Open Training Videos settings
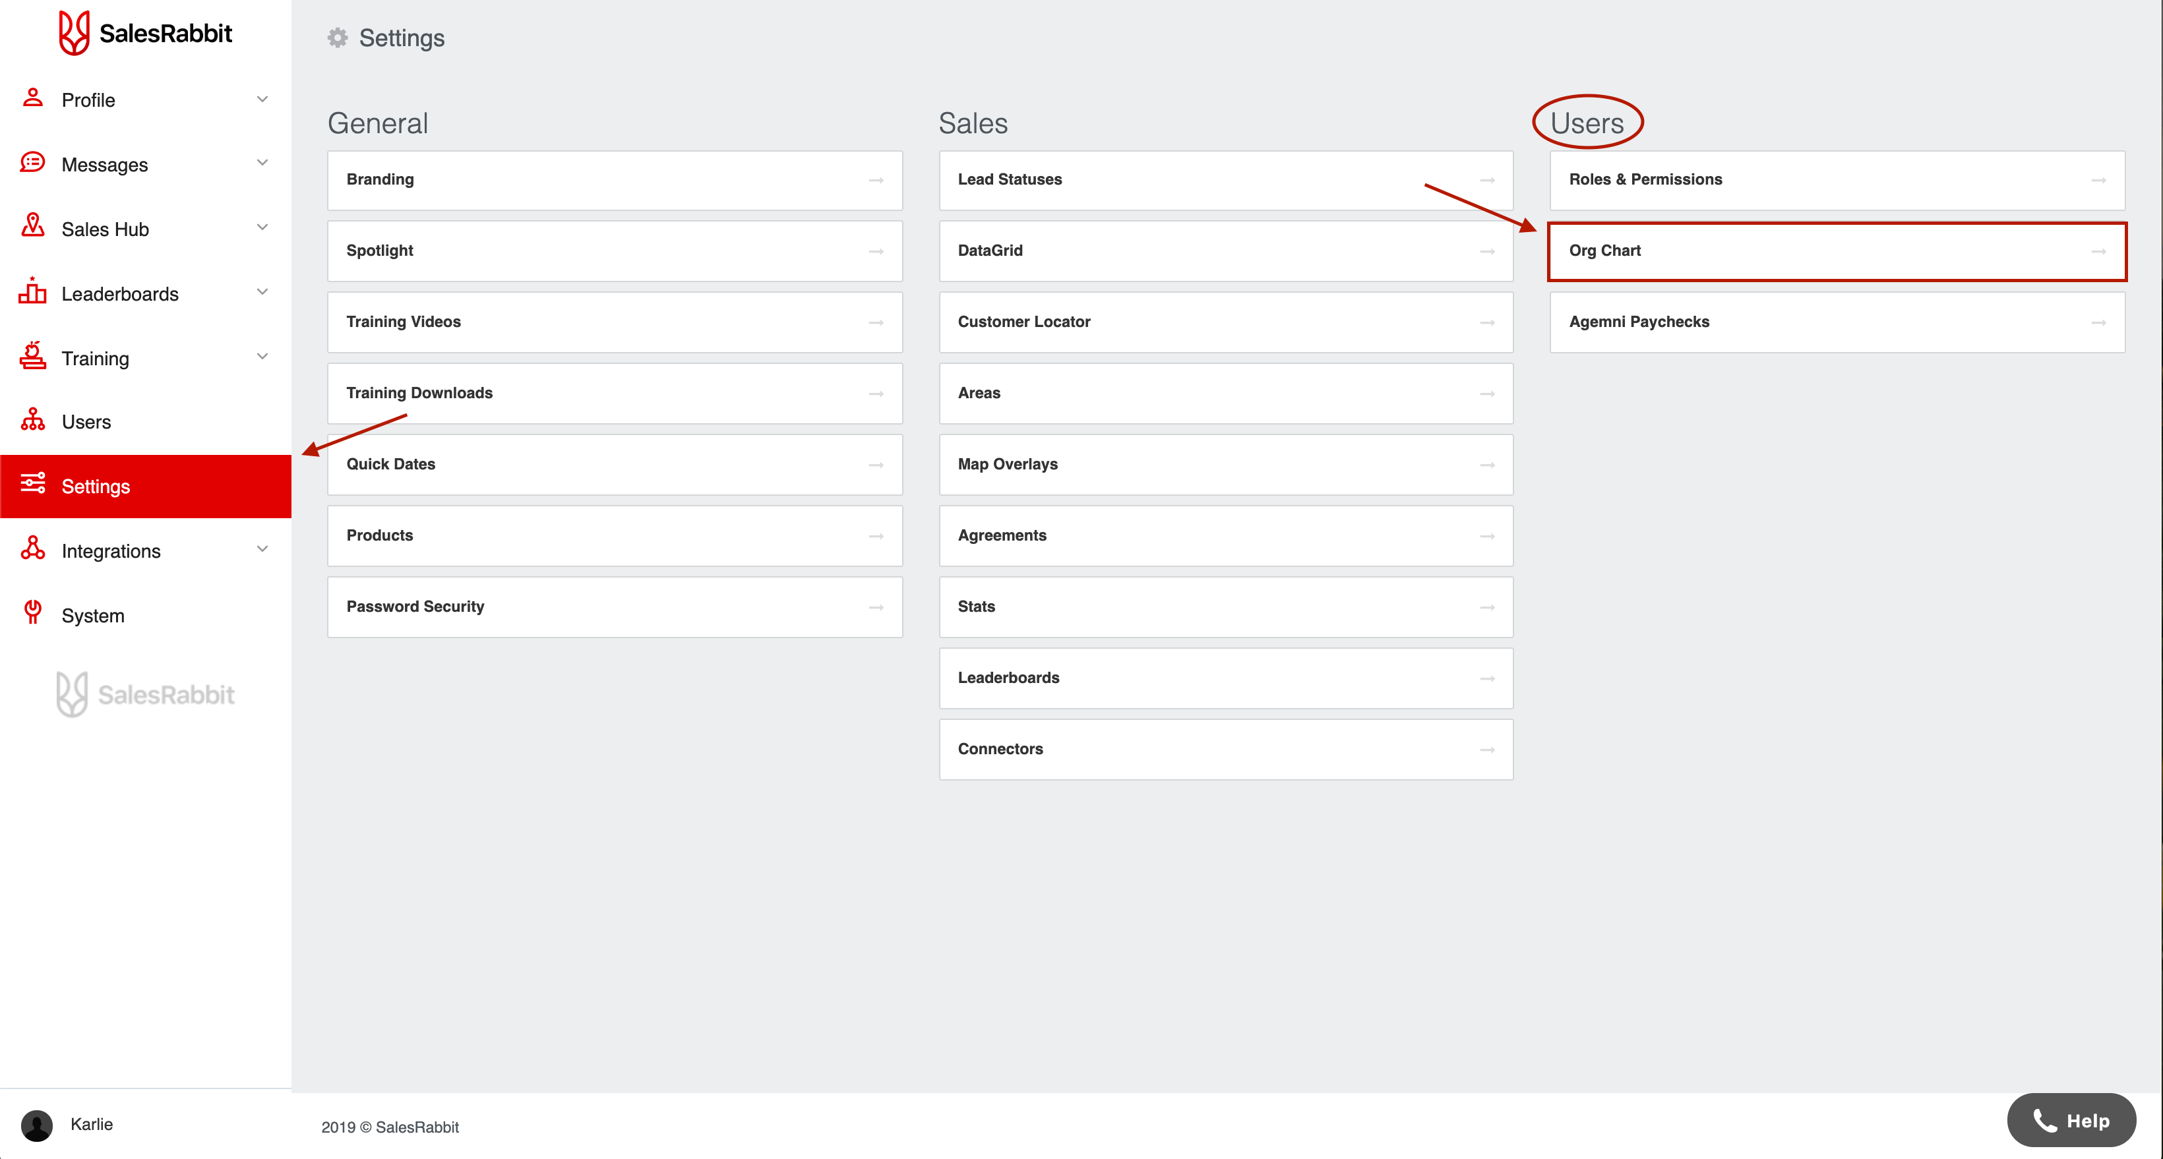Viewport: 2163px width, 1159px height. [615, 322]
